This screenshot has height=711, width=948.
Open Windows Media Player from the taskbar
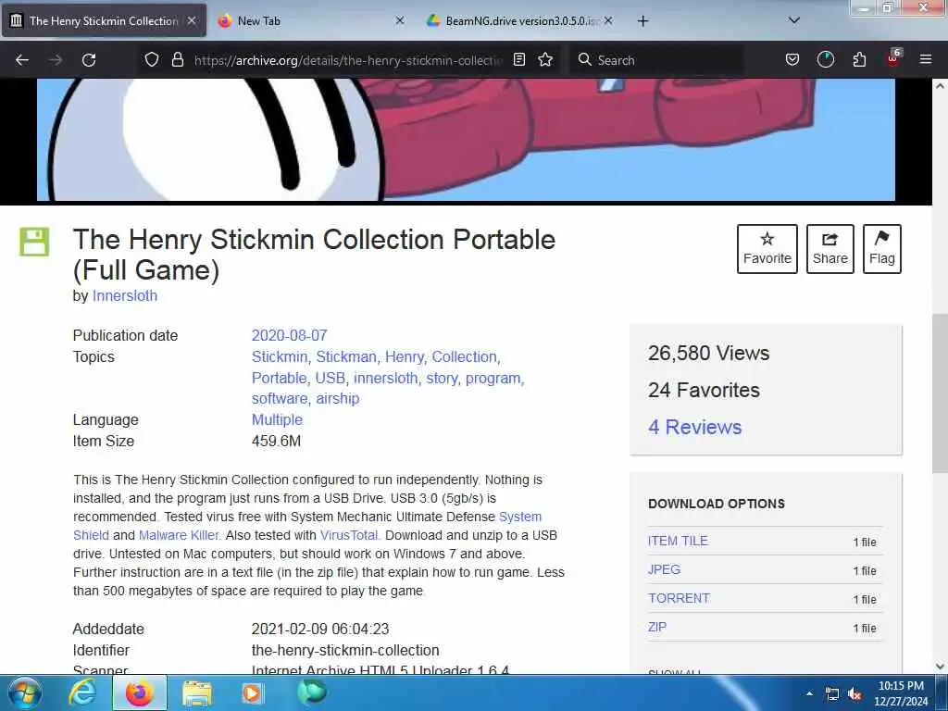coord(253,692)
